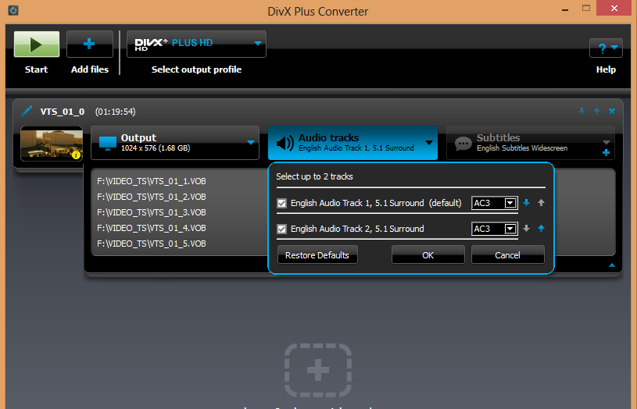
Task: Click English Audio Track 2 label text
Action: 357,229
